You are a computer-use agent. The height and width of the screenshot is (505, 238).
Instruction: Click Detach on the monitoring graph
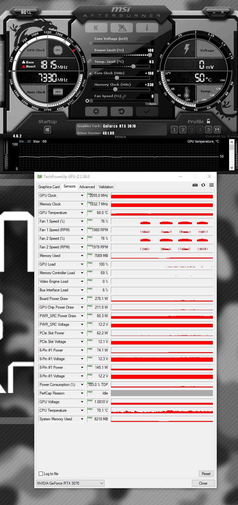tap(120, 137)
